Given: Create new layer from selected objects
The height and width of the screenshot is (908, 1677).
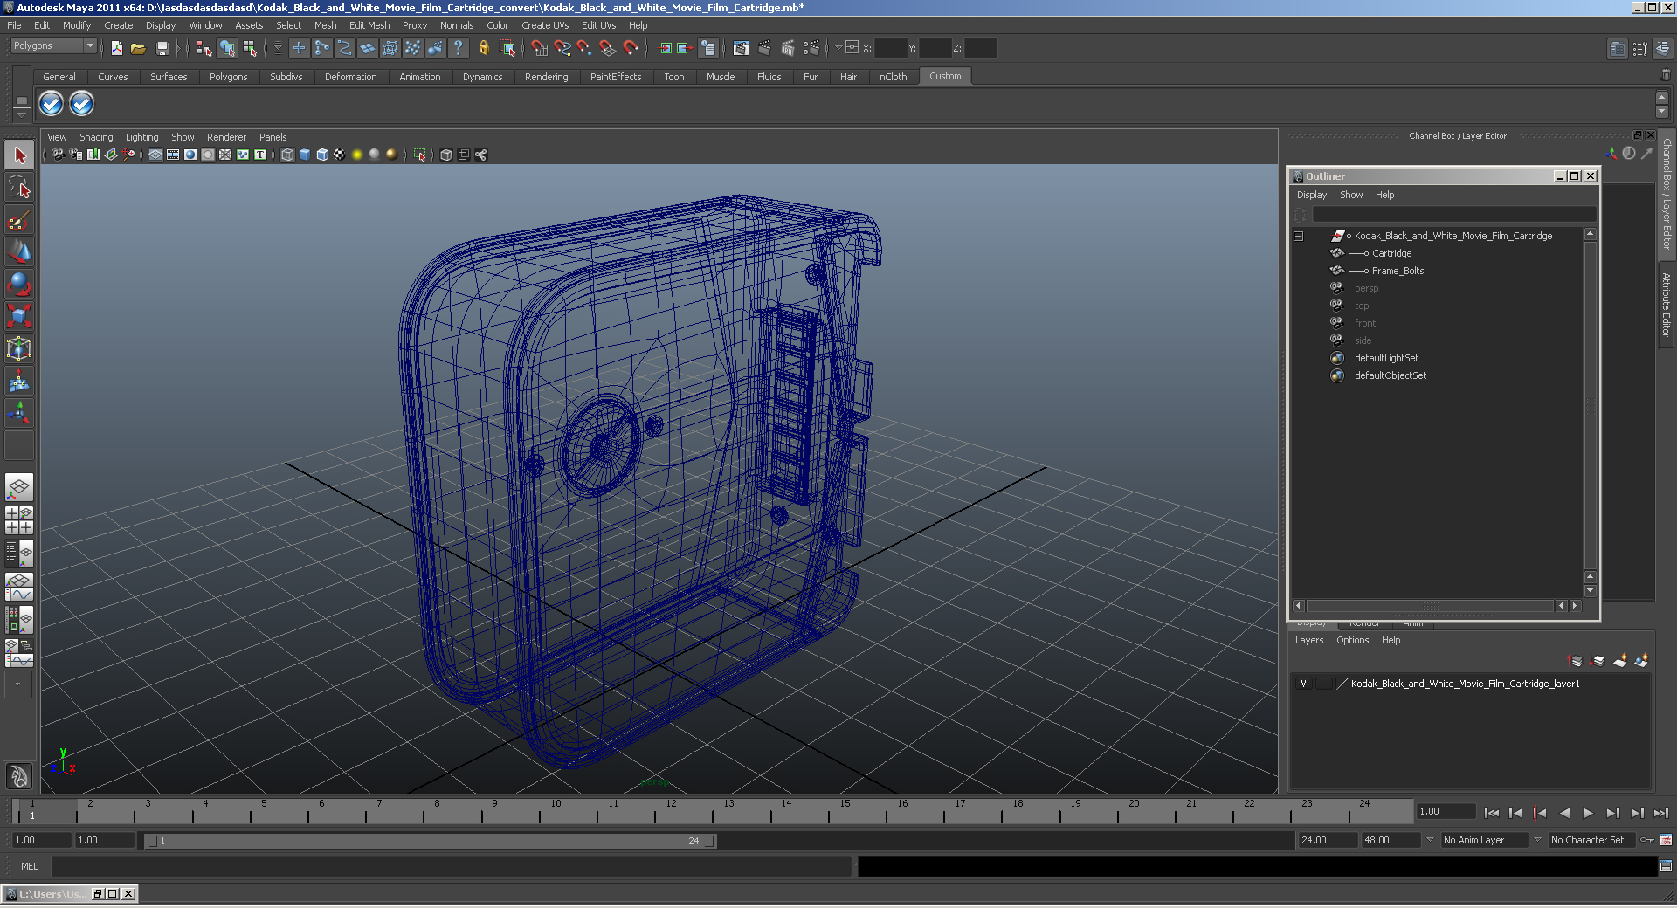Looking at the screenshot, I should pos(1641,661).
